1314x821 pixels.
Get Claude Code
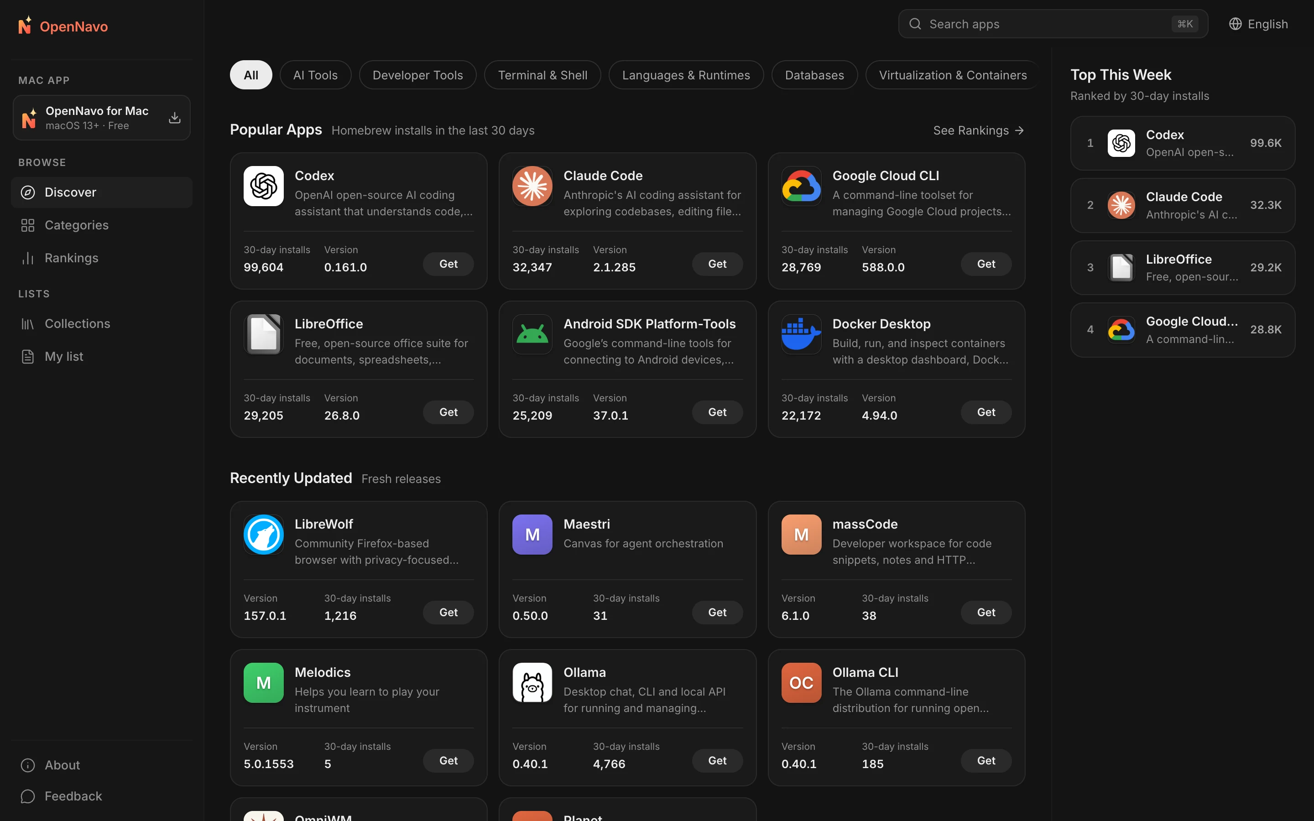(x=717, y=264)
